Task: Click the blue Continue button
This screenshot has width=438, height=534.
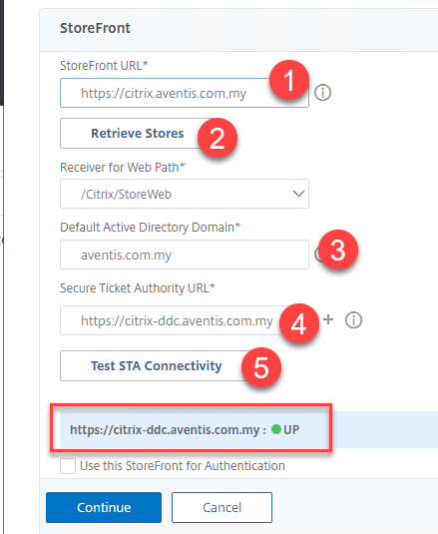Action: tap(104, 507)
